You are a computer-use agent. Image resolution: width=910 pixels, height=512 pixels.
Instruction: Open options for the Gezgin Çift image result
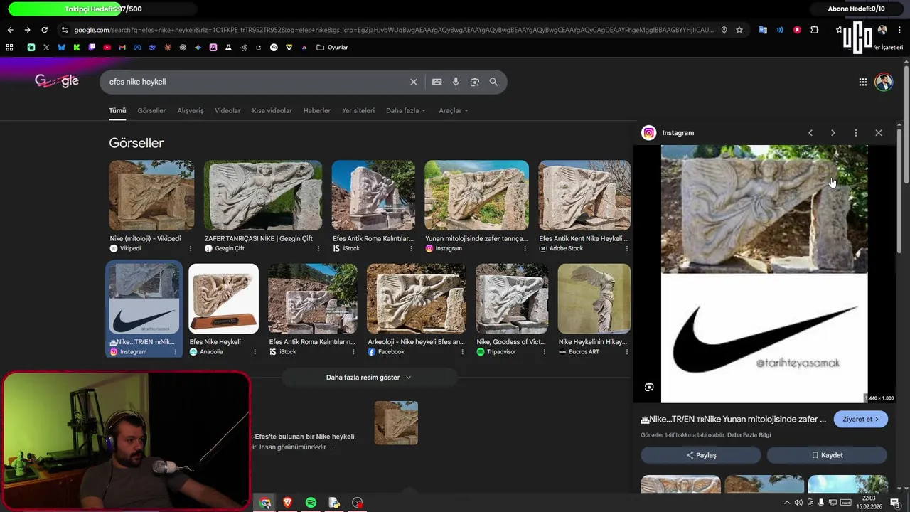(318, 249)
